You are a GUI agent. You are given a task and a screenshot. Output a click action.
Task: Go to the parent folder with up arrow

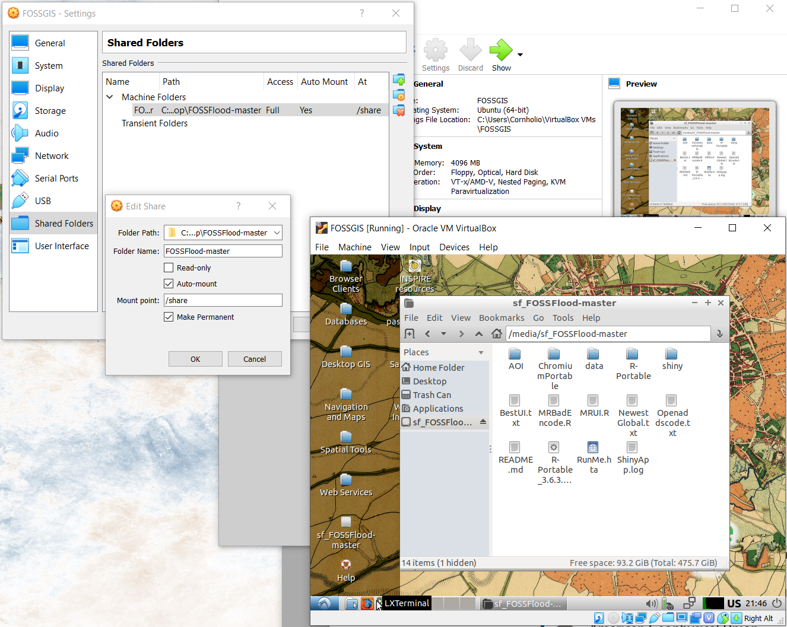(x=479, y=334)
